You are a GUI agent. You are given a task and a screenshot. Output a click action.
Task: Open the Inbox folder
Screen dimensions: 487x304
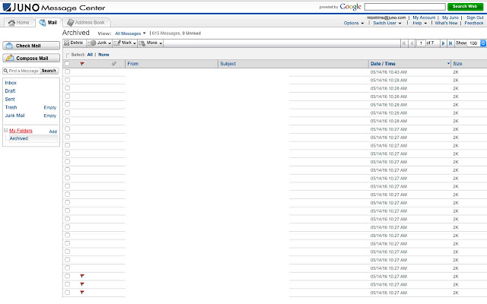coord(11,83)
